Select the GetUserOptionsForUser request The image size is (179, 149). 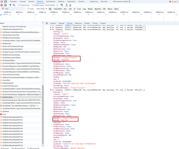coord(21,35)
